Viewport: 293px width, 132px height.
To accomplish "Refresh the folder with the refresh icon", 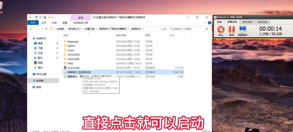I will [x=165, y=29].
